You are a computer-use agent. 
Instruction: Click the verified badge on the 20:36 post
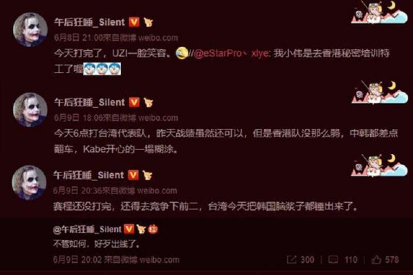pos(133,175)
